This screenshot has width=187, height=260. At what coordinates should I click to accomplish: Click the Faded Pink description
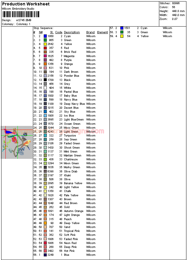pyautogui.click(x=71, y=239)
